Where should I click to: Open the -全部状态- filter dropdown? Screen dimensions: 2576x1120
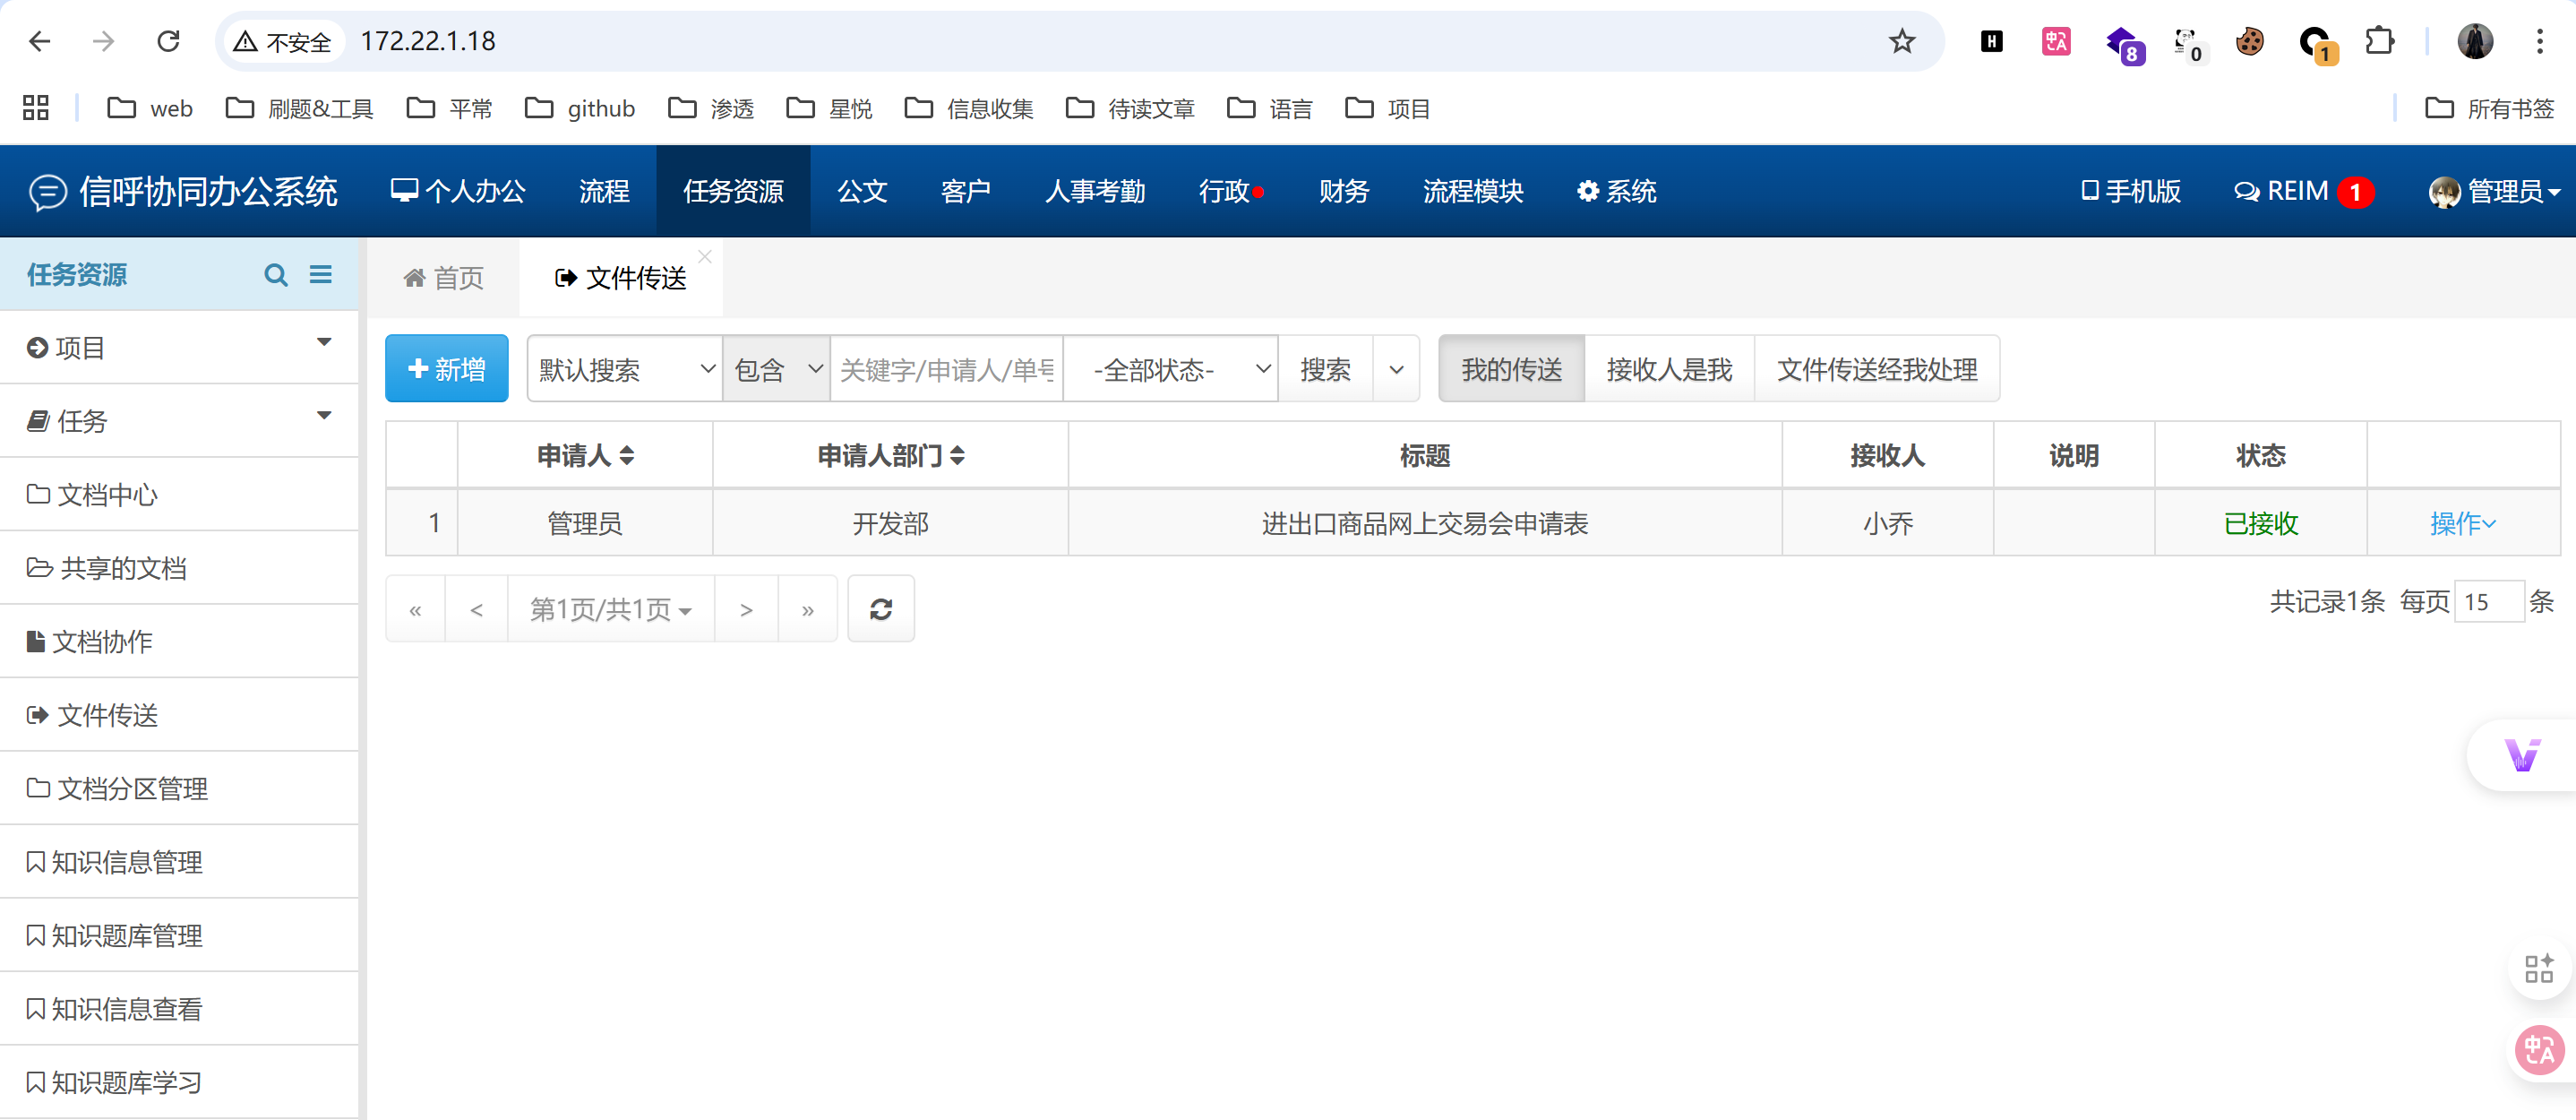(1171, 369)
